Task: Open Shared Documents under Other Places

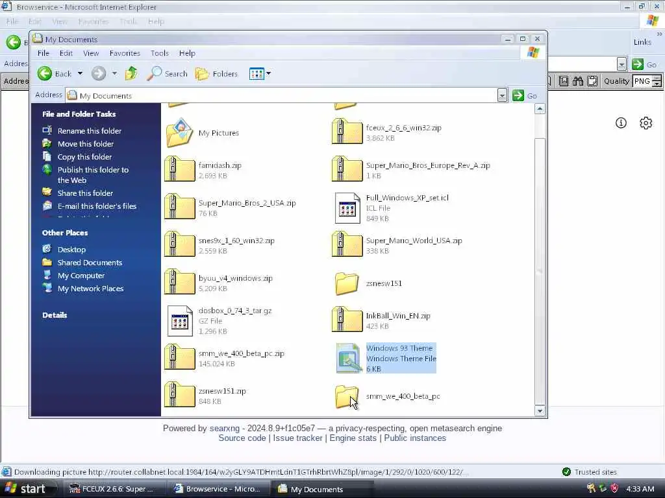Action: (90, 263)
